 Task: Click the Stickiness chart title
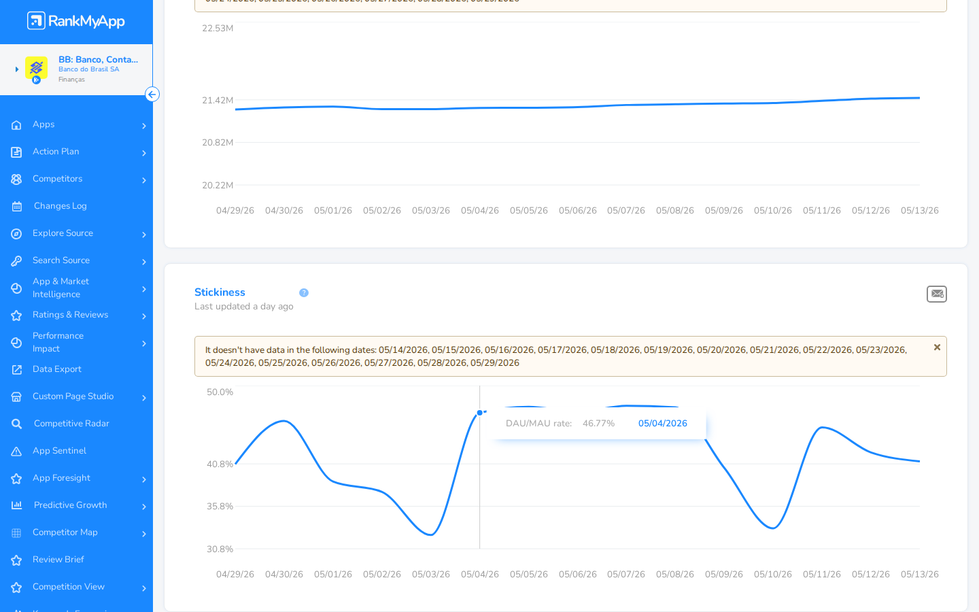220,292
